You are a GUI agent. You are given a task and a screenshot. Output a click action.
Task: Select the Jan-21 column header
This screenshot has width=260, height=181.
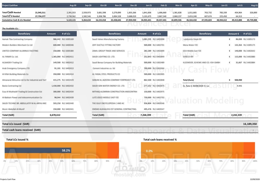pos(149,5)
